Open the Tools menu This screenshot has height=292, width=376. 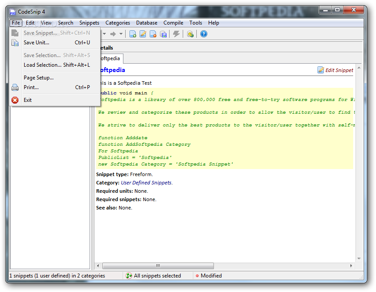[x=195, y=23]
